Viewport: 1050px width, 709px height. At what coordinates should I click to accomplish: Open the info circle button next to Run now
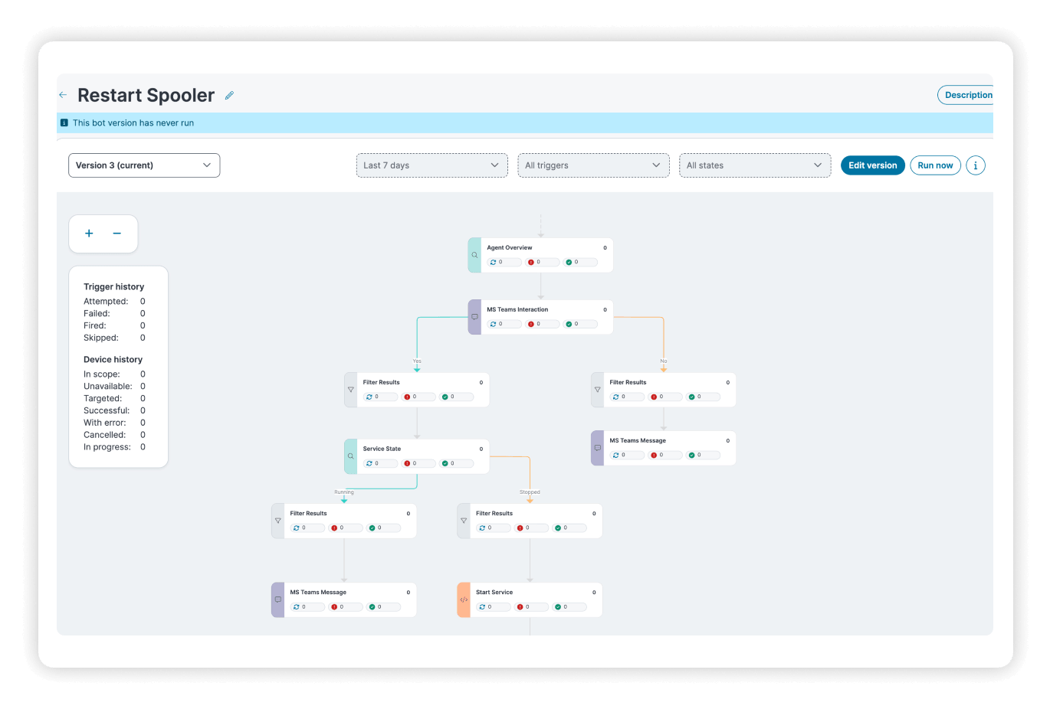[x=976, y=165]
